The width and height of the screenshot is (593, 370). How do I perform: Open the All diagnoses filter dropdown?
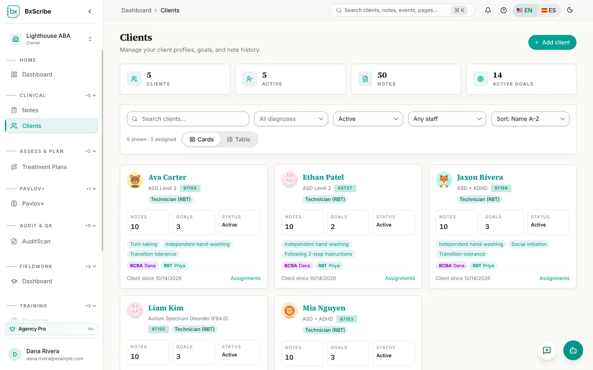pyautogui.click(x=291, y=119)
